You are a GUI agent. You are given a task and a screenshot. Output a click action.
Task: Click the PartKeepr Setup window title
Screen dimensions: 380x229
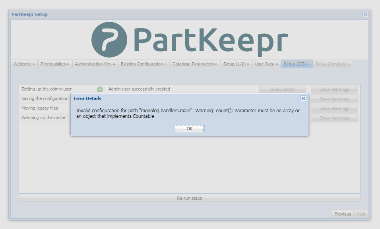pyautogui.click(x=29, y=14)
